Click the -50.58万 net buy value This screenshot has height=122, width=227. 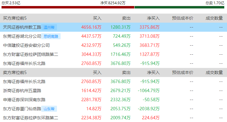point(151,100)
